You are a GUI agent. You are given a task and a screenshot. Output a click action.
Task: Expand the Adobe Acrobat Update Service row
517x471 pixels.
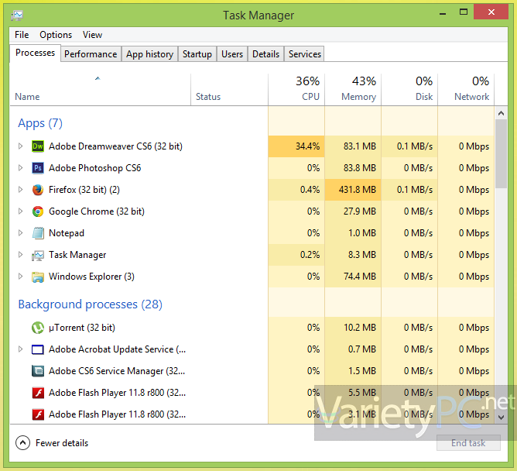tap(20, 349)
